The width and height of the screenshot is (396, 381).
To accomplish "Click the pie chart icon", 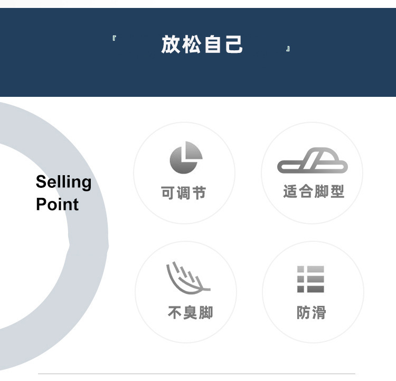I will point(186,158).
